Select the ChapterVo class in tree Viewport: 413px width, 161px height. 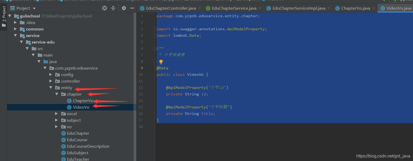(83, 101)
